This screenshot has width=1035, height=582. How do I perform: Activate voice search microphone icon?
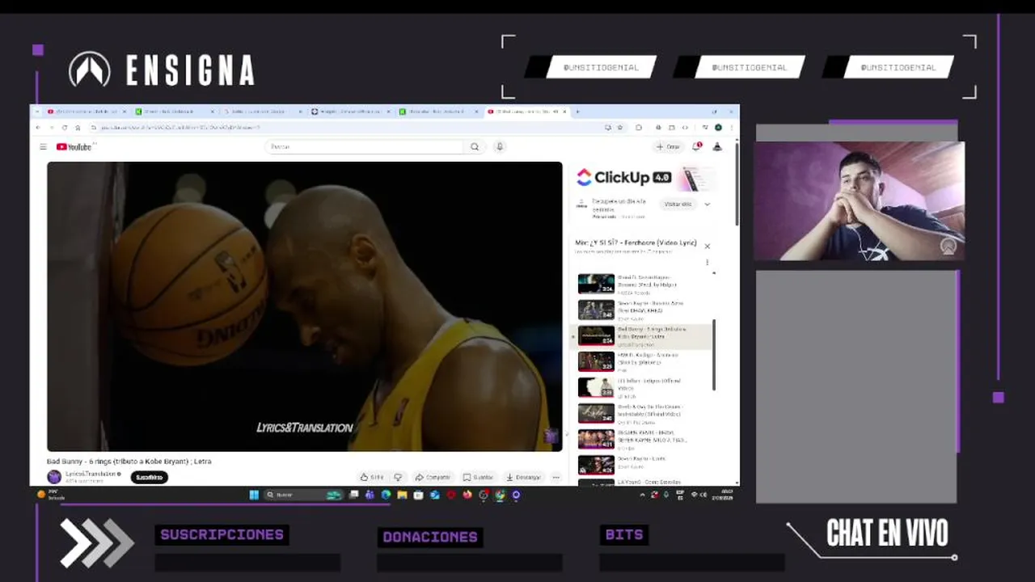500,146
